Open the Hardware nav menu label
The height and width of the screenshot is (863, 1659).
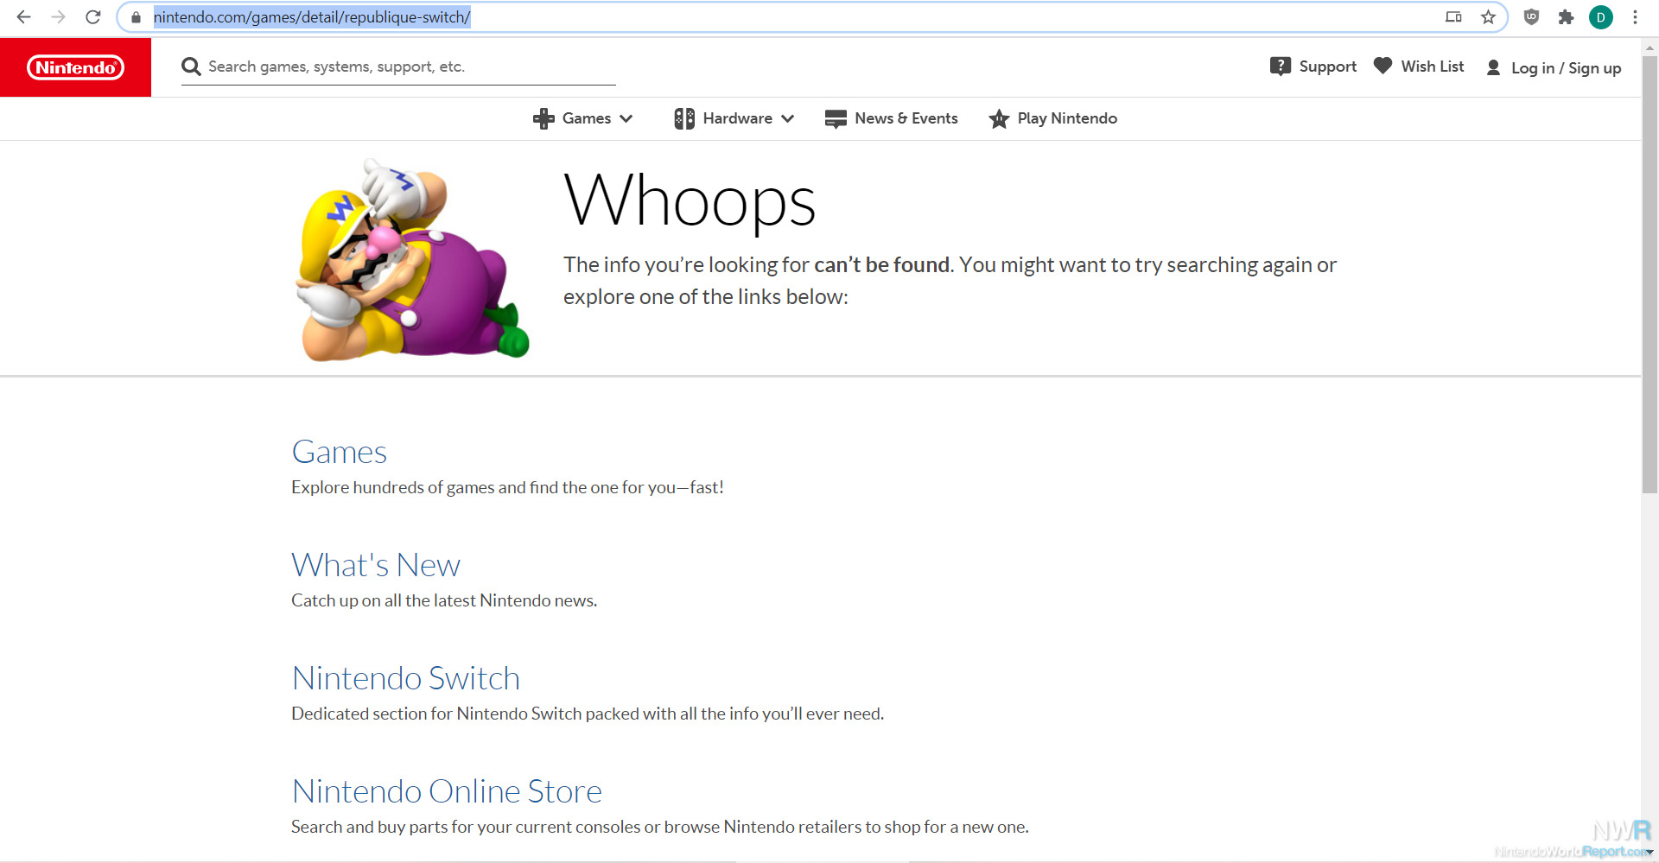[738, 118]
